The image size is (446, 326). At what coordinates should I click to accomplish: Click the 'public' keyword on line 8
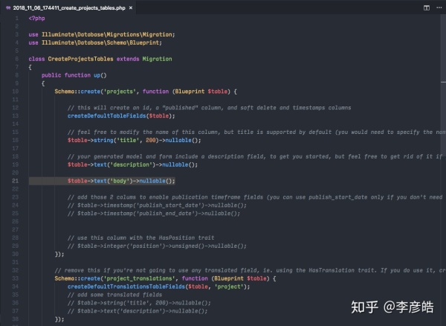click(x=51, y=75)
